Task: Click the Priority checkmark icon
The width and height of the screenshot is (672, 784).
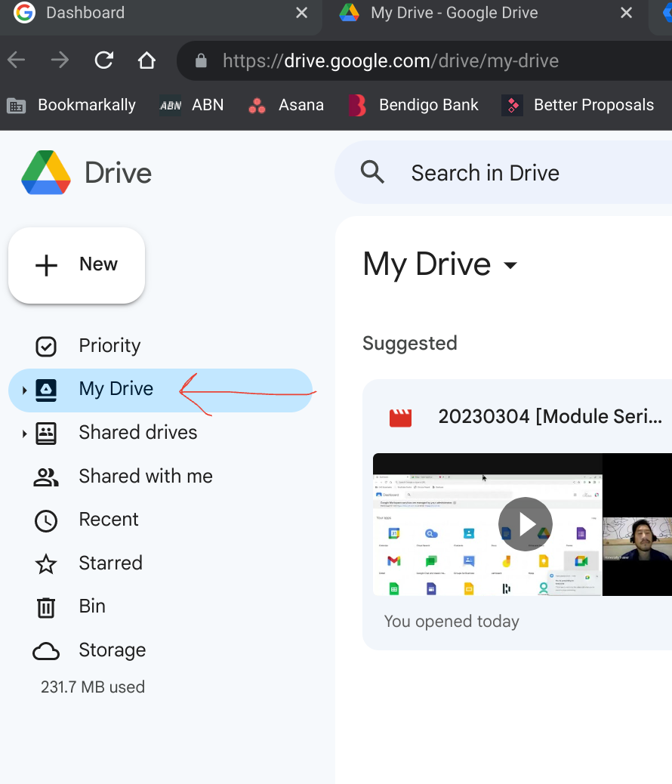Action: click(46, 346)
